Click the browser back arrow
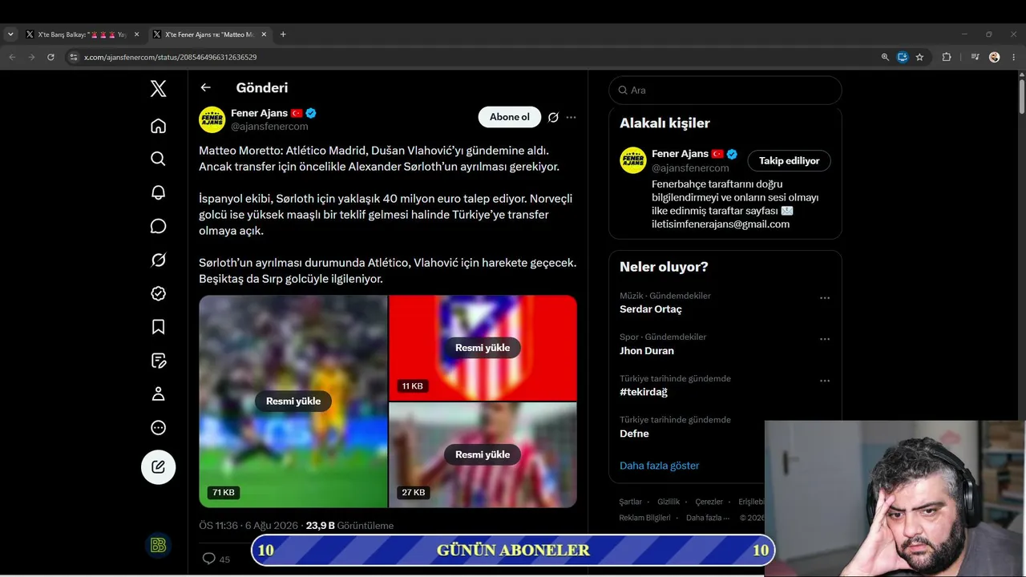Image resolution: width=1026 pixels, height=577 pixels. coord(12,57)
